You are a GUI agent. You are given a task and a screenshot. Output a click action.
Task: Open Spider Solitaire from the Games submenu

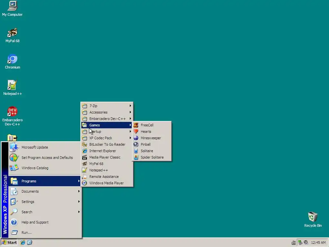[152, 157]
